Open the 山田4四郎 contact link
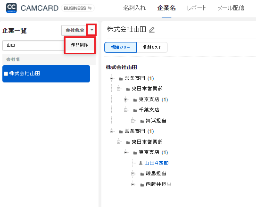 157,163
